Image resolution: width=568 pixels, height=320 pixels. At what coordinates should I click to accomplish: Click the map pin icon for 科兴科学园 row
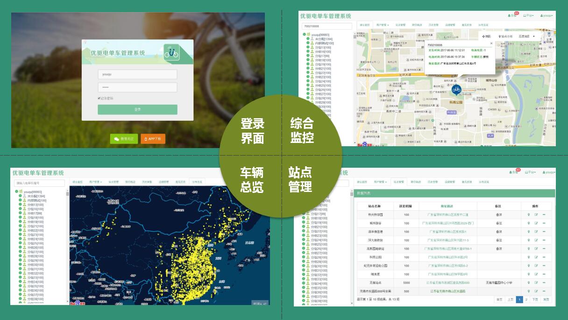click(529, 214)
